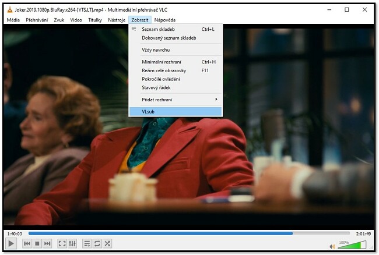Skip to previous media track
This screenshot has width=379, height=255.
(x=27, y=243)
